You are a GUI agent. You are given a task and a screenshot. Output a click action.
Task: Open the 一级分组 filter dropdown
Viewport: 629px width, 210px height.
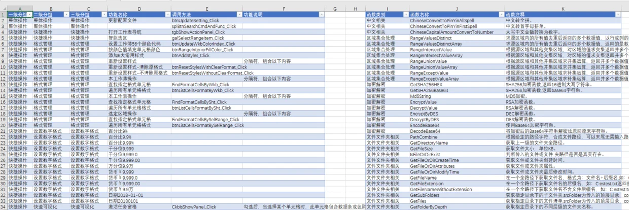(30, 15)
